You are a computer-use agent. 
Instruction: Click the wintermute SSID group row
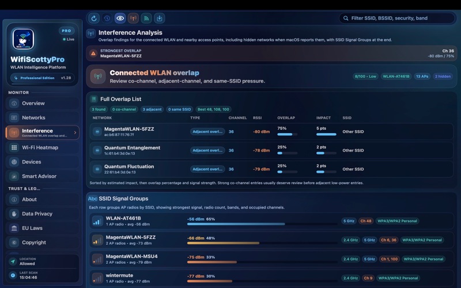271,278
